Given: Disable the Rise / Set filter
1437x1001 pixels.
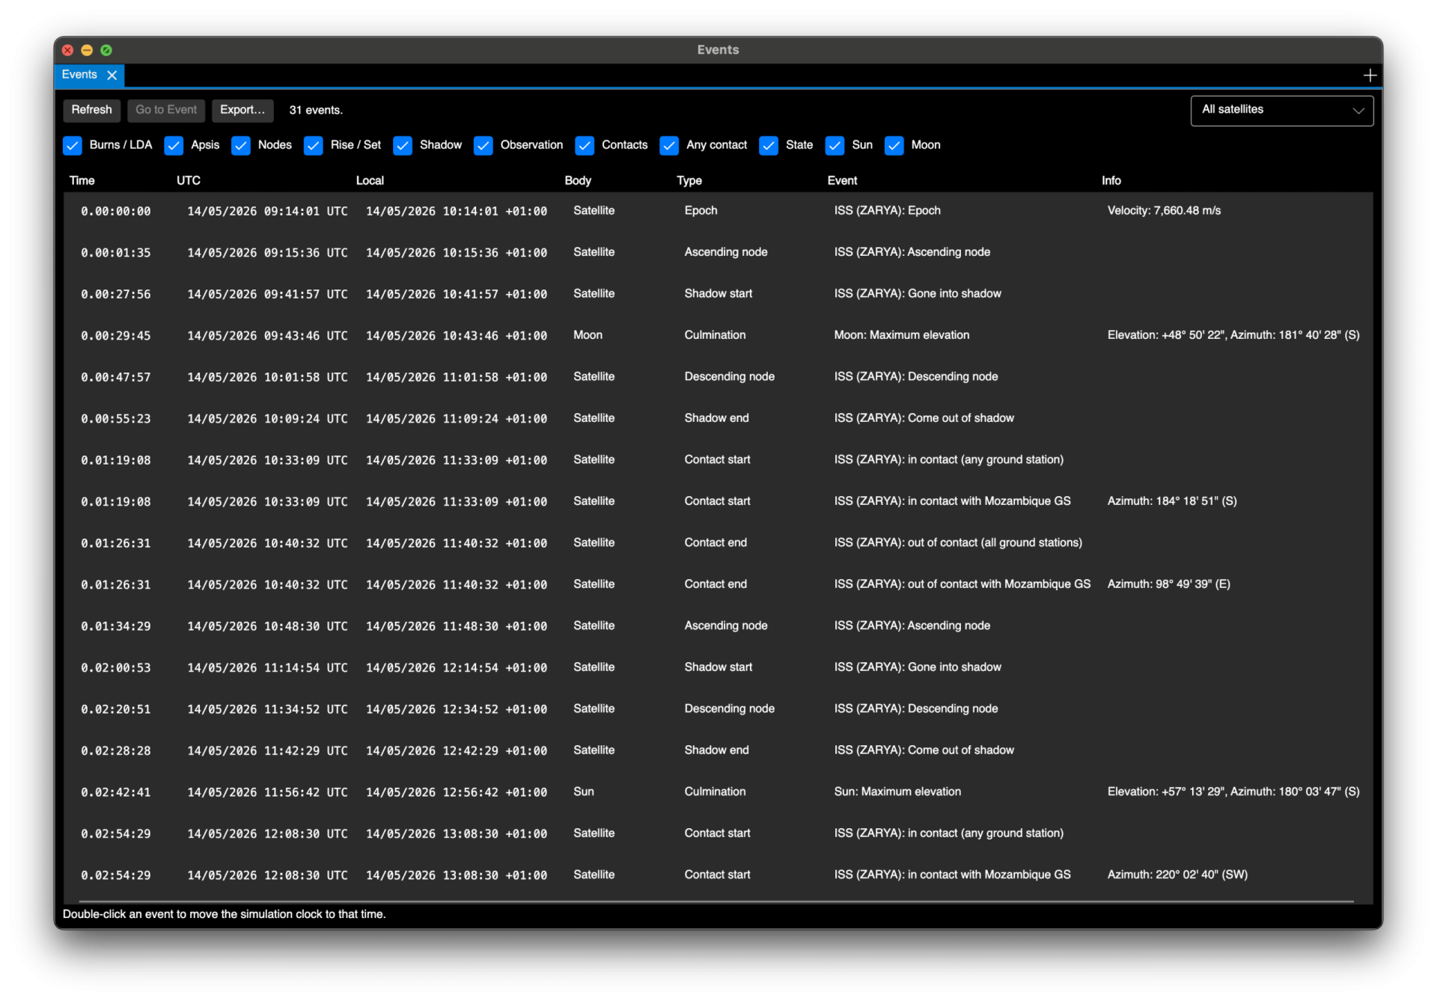Looking at the screenshot, I should click(314, 145).
